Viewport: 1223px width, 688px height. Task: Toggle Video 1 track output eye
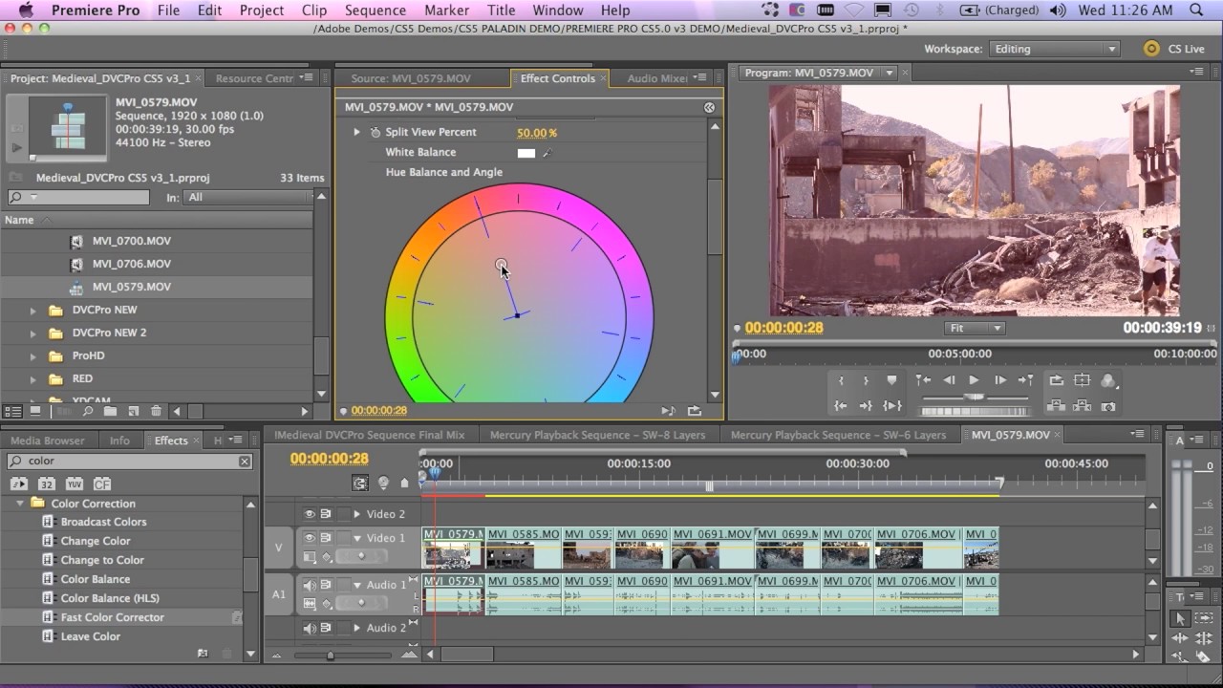(x=310, y=538)
